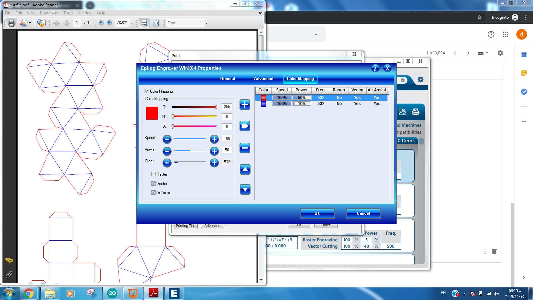This screenshot has width=533, height=300.
Task: Open the Chrome three-dot menu
Action: click(526, 17)
